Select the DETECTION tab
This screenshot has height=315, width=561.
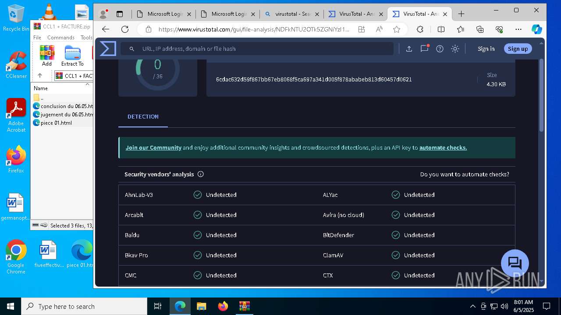[x=143, y=117]
